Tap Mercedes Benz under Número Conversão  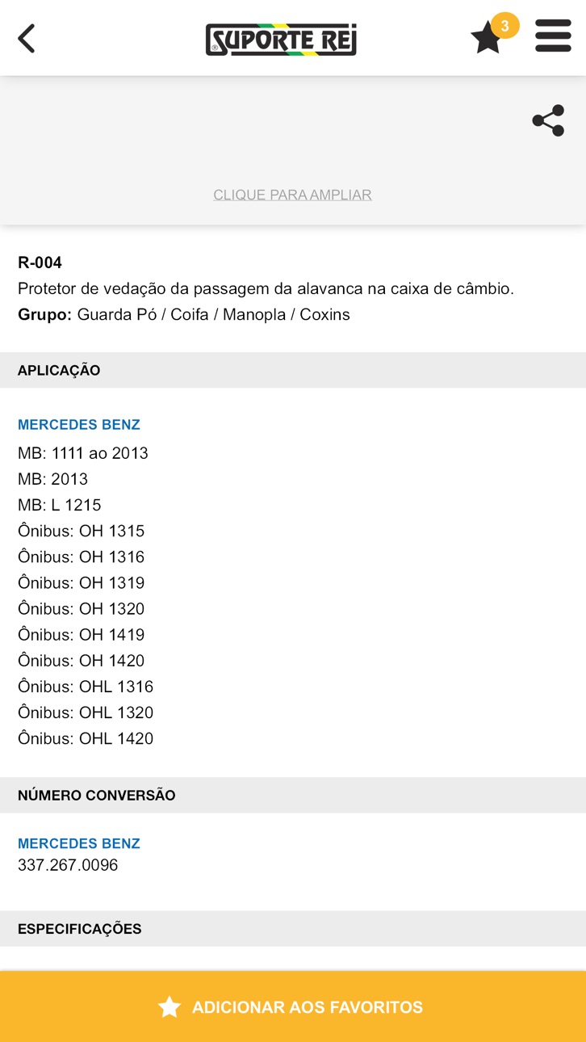tap(79, 843)
